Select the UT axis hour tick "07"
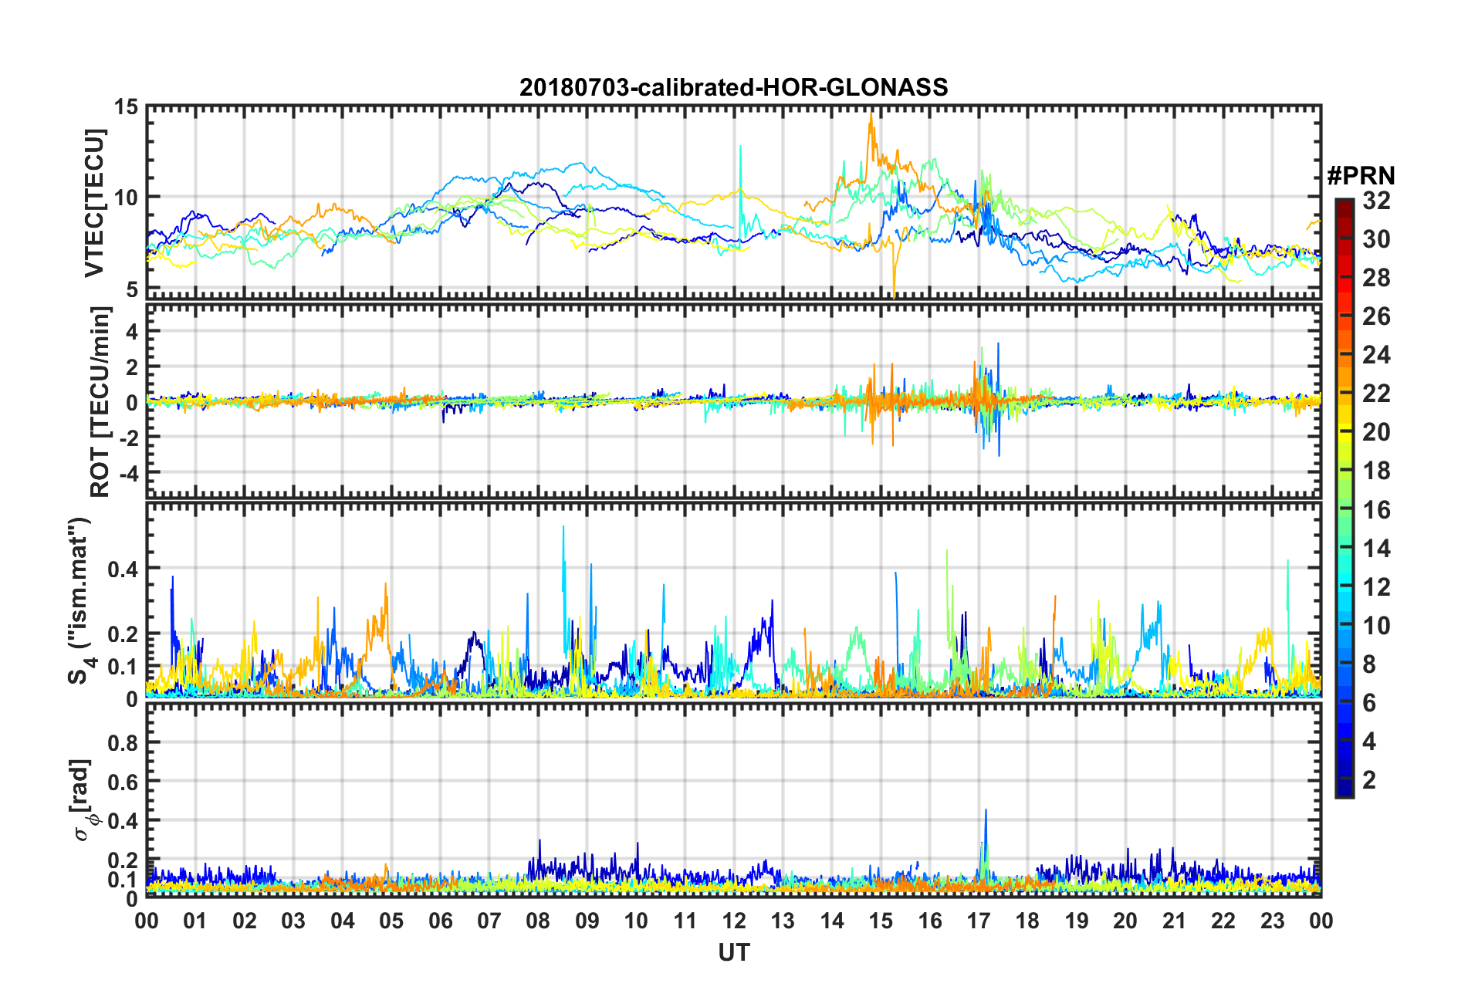Viewport: 1468px width, 997px height. [x=489, y=921]
